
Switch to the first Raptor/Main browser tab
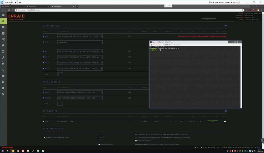tap(38, 6)
